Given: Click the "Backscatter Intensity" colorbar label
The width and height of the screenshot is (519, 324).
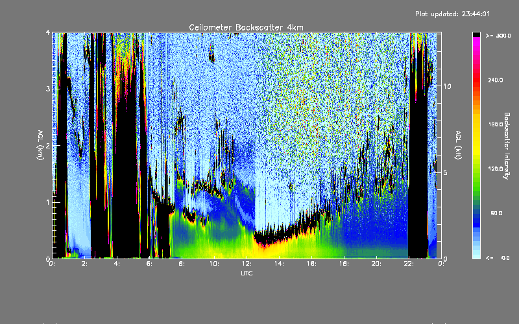Looking at the screenshot, I should [507, 146].
